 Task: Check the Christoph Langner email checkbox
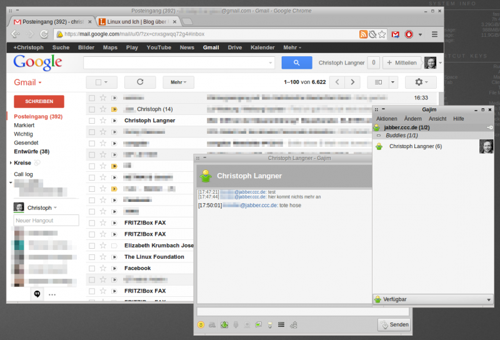[x=92, y=121]
